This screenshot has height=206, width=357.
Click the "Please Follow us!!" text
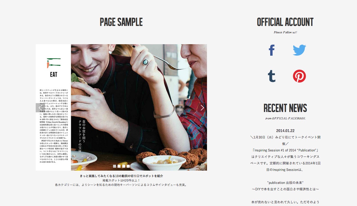click(x=285, y=32)
